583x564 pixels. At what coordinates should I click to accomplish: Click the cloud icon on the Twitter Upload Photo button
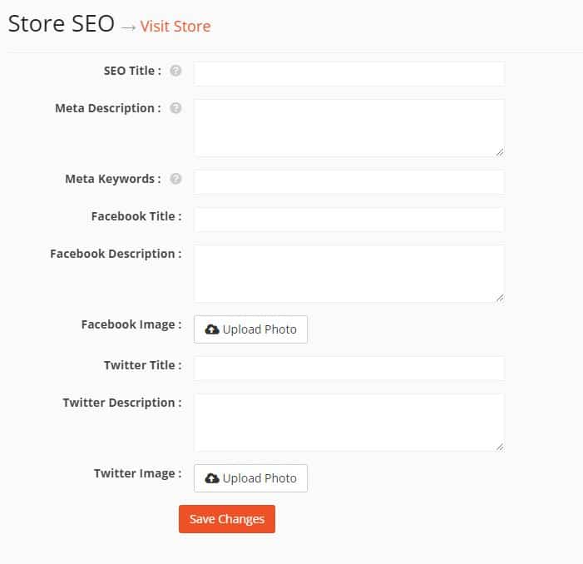212,478
